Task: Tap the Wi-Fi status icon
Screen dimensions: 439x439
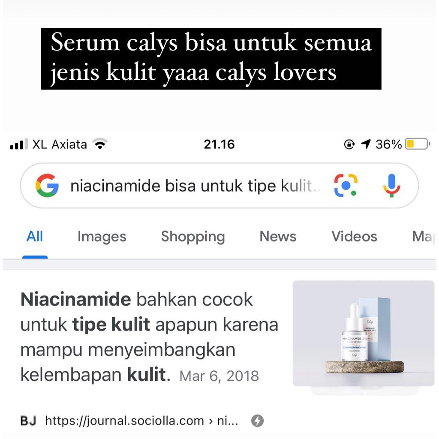Action: click(x=100, y=144)
